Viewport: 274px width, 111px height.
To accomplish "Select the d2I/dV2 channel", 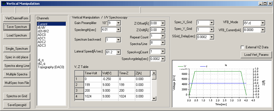I will click(x=51, y=31).
